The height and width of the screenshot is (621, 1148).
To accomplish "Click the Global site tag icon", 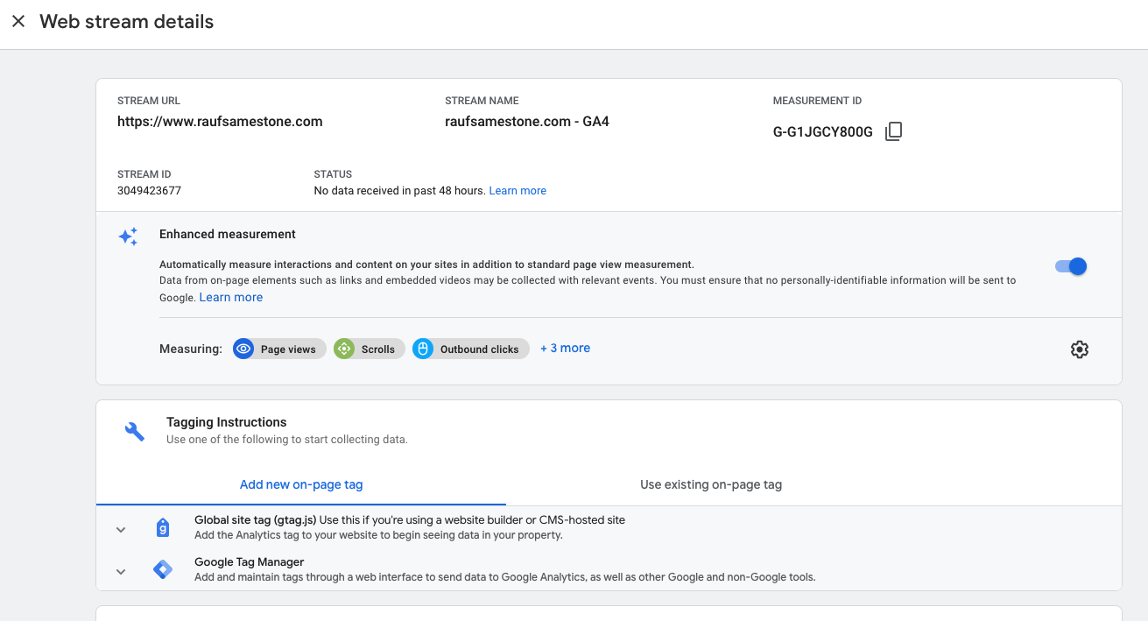I will (163, 527).
